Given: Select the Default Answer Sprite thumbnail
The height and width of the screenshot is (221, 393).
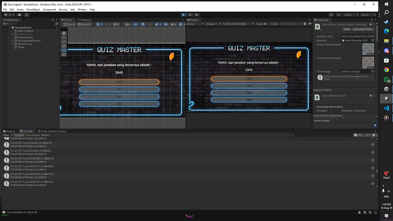Looking at the screenshot, I should (368, 49).
